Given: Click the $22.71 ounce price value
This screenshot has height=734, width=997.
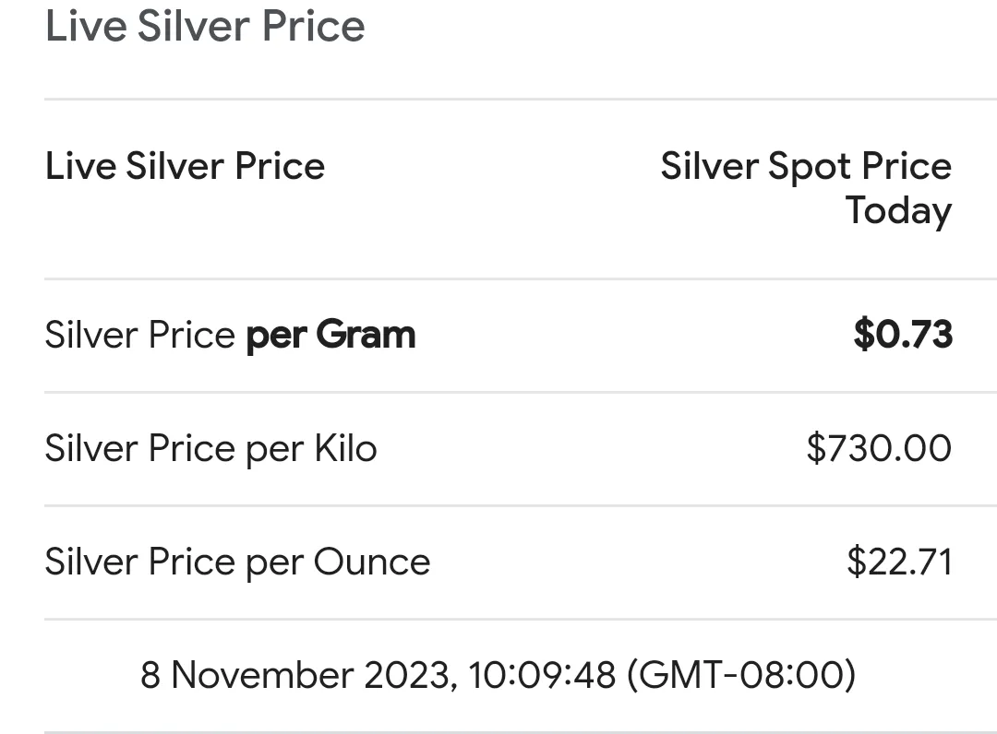Looking at the screenshot, I should click(898, 562).
